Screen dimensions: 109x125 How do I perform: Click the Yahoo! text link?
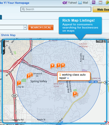pos(72,3)
